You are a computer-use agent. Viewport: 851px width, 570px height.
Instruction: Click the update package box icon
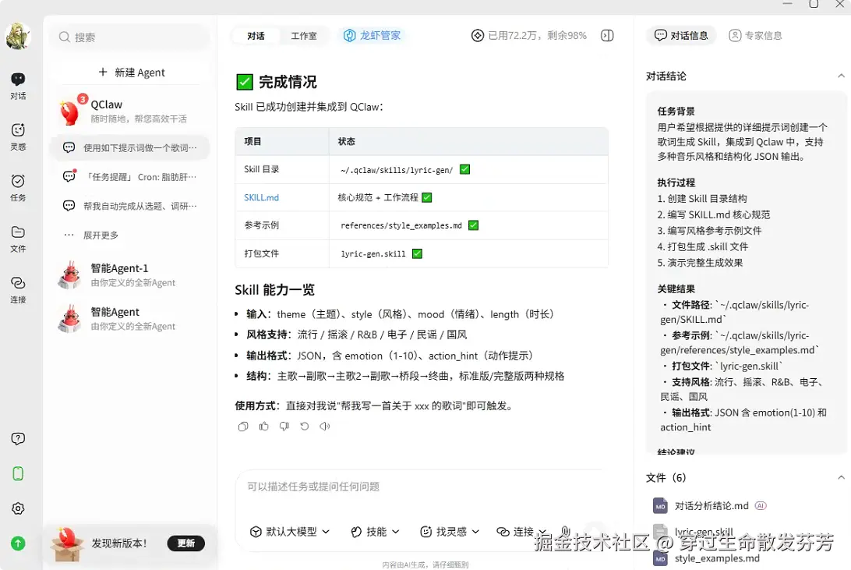[67, 544]
